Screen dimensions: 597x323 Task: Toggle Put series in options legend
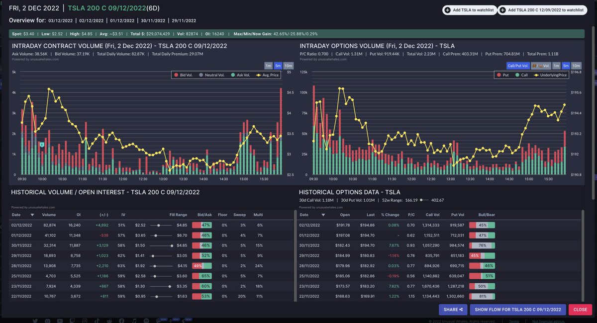click(502, 75)
